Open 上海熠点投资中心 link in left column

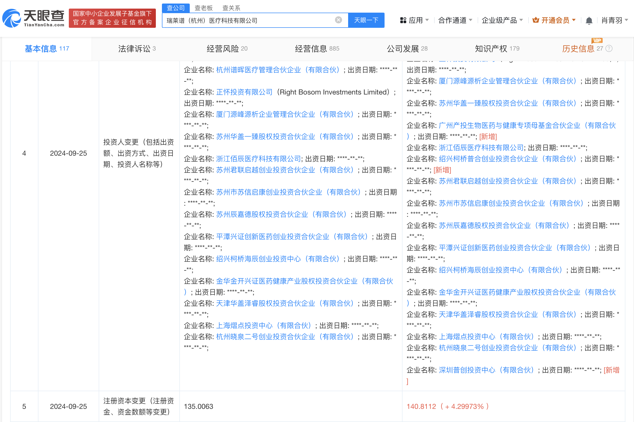tap(264, 326)
